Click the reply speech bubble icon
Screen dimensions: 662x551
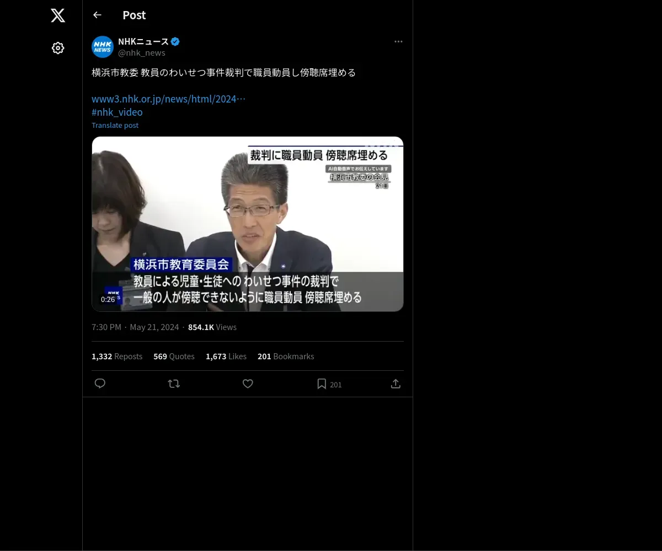(100, 383)
